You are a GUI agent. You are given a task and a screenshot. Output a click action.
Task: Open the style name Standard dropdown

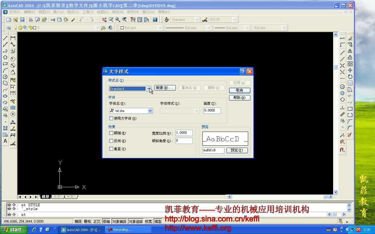click(x=149, y=89)
